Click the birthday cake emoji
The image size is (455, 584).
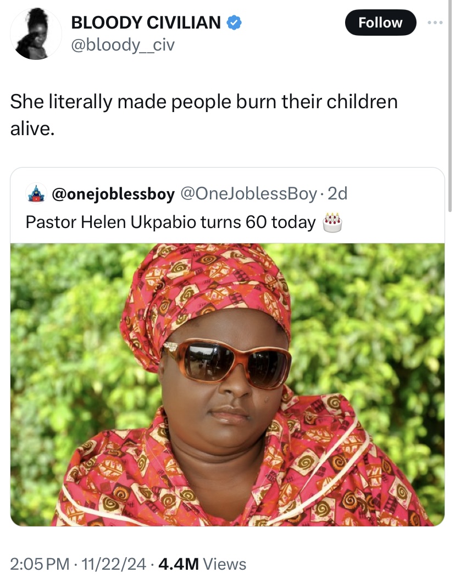(x=332, y=222)
